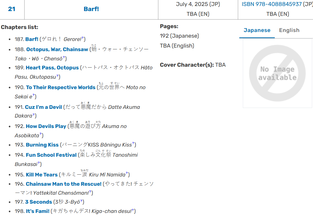
Task: Select the Cover Character(s) label
Action: click(187, 65)
